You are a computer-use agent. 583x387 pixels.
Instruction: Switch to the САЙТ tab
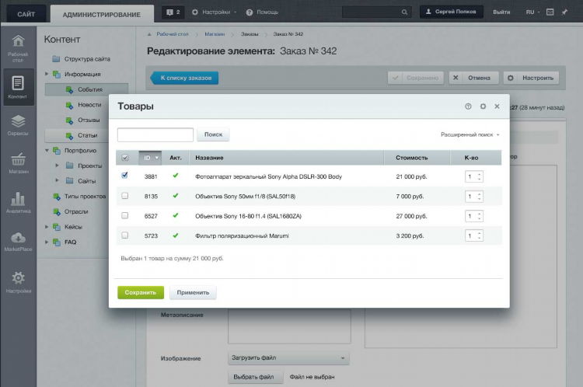point(26,14)
